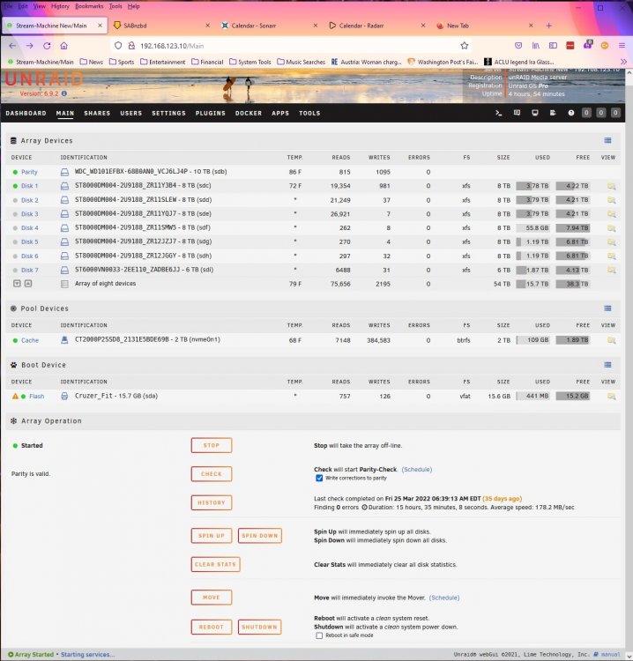Switch to the SABnzbd tab
This screenshot has height=661, width=633.
click(162, 26)
